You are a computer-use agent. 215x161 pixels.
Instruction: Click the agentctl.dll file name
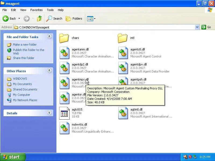138,49
